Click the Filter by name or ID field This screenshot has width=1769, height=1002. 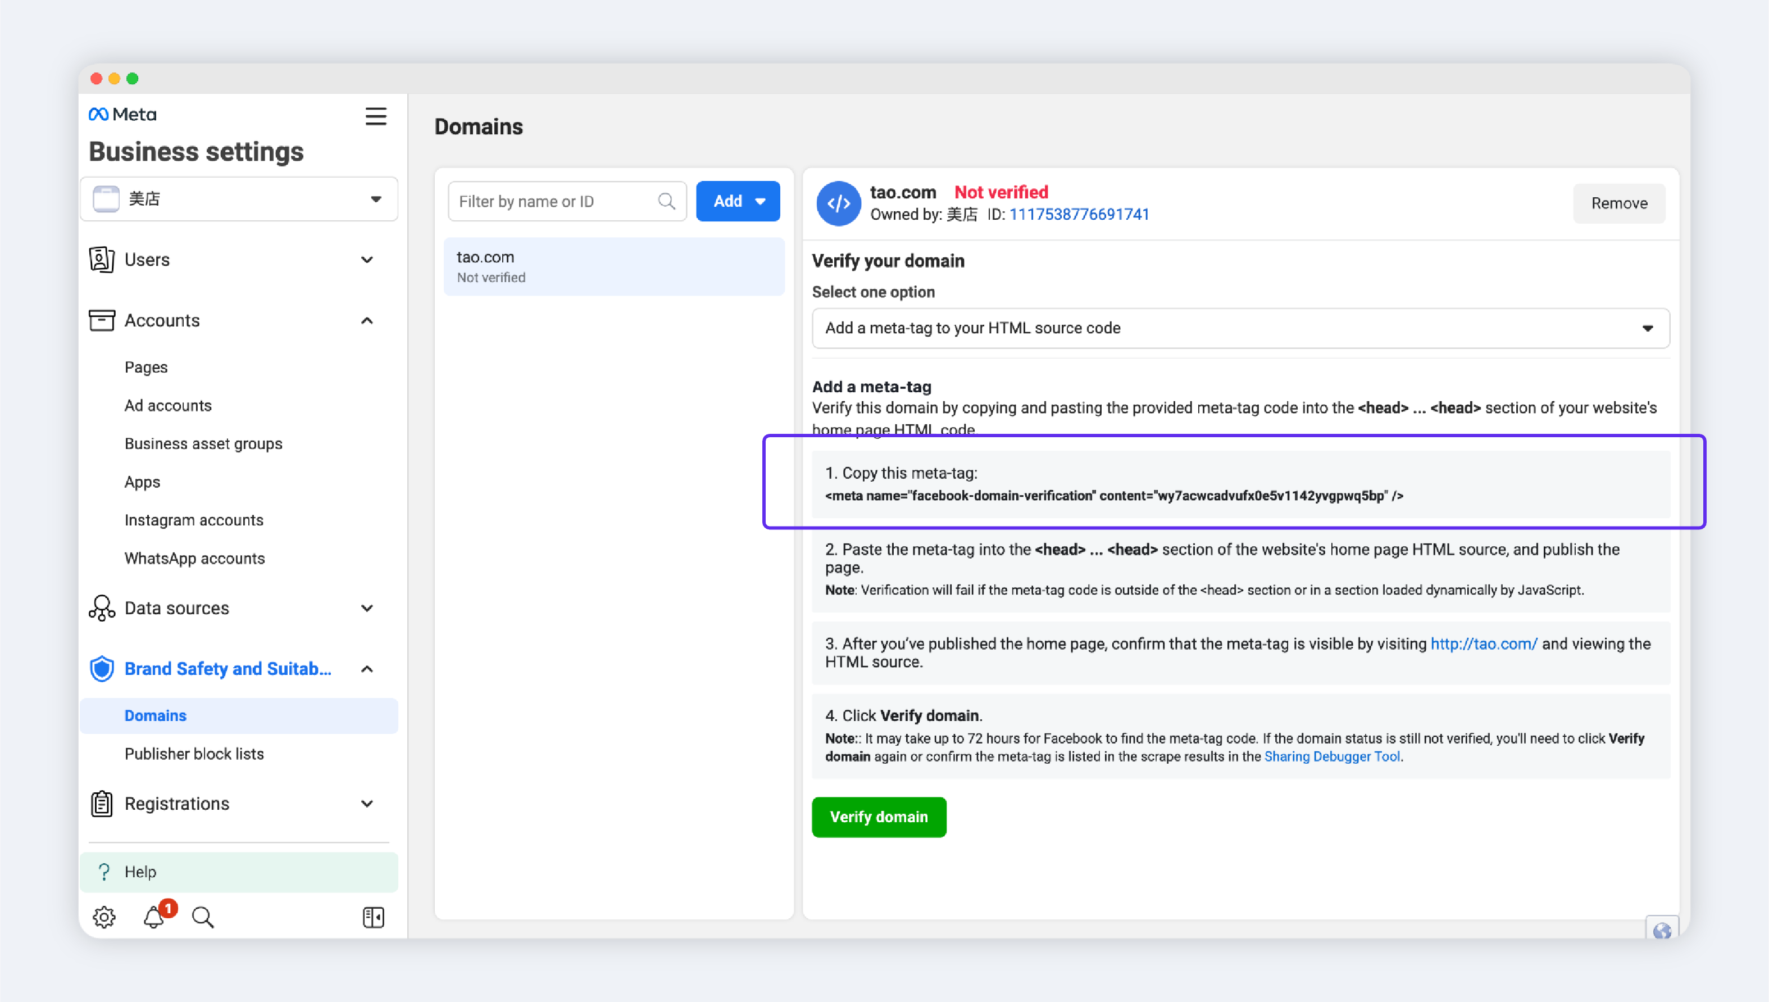tap(556, 201)
